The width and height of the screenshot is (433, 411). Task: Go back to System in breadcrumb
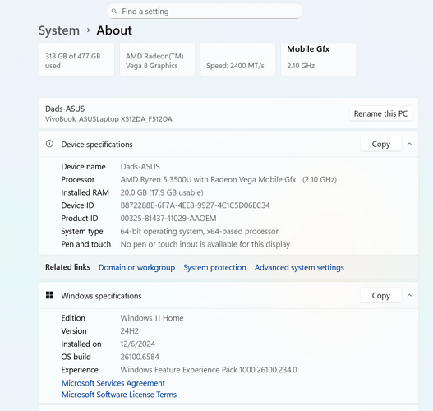pos(59,30)
